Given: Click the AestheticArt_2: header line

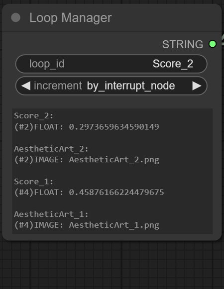Looking at the screenshot, I should click(51, 149).
